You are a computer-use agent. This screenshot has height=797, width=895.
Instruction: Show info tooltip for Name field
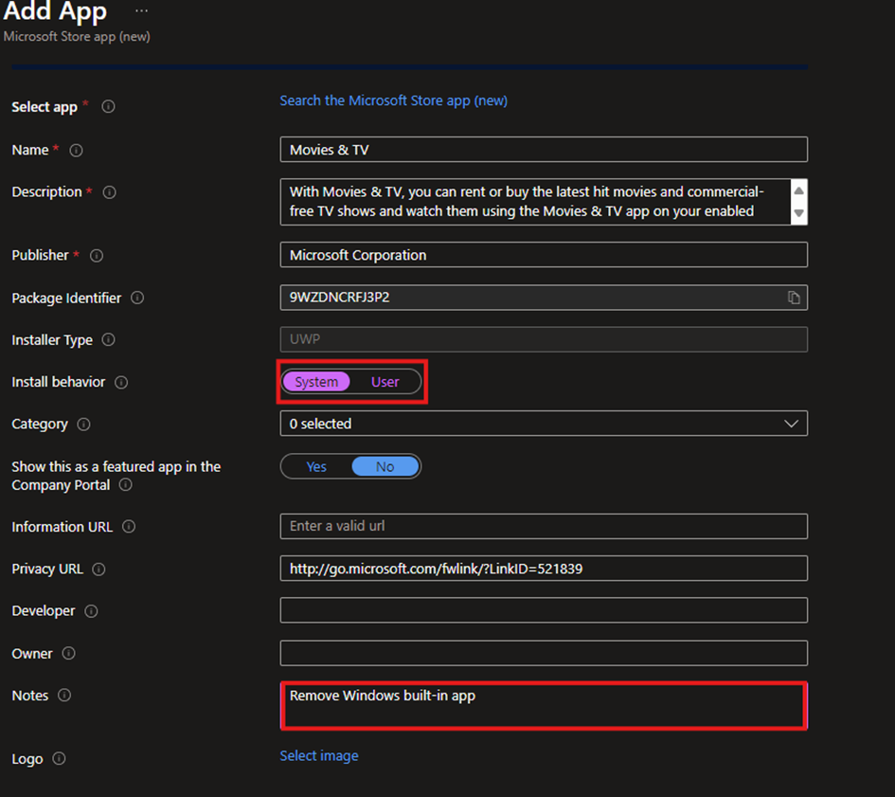76,151
